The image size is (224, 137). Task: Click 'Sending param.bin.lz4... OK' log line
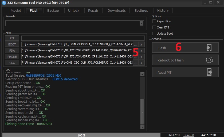tap(26, 94)
